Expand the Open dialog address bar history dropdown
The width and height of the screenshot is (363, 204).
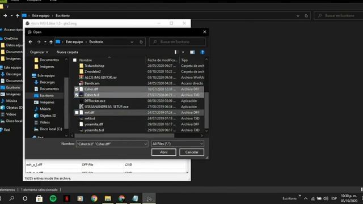tap(132, 42)
